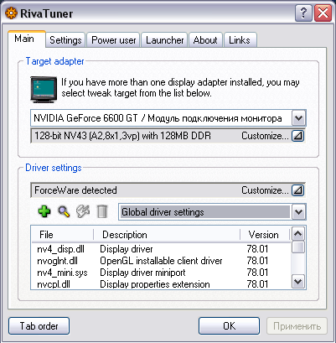This screenshot has width=336, height=343.
Task: Click the magnifying glass search icon
Action: pos(64,211)
